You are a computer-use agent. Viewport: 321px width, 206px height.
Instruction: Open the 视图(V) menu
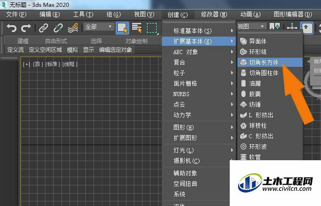click(144, 15)
